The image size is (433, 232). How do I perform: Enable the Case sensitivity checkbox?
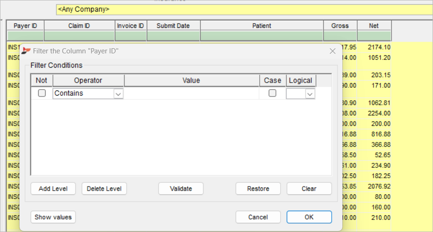pyautogui.click(x=272, y=93)
